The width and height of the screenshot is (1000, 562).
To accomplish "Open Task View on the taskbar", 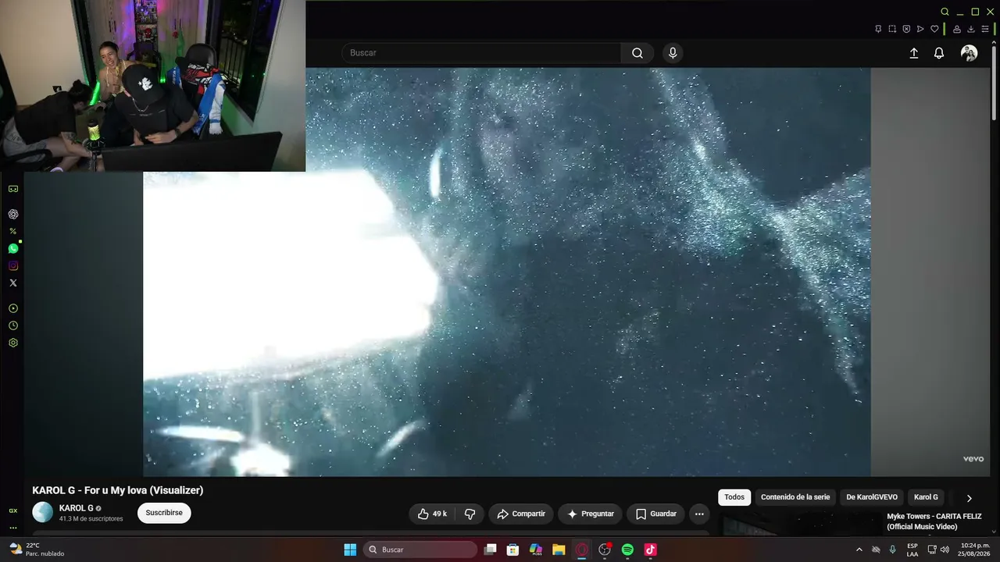I will coord(490,550).
